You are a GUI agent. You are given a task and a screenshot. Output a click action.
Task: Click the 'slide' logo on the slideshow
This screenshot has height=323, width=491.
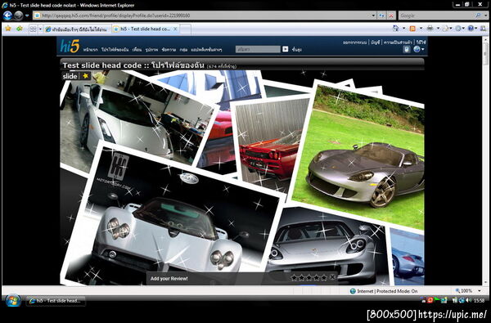(70, 76)
